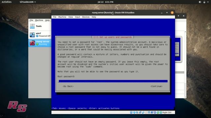Click the 'Powered Off' status under win7
This screenshot has height=118, width=211.
(45, 36)
